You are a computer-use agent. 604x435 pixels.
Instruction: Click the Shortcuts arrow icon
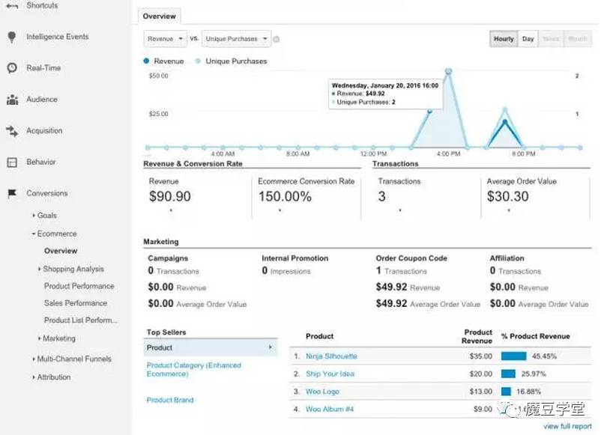pos(12,6)
